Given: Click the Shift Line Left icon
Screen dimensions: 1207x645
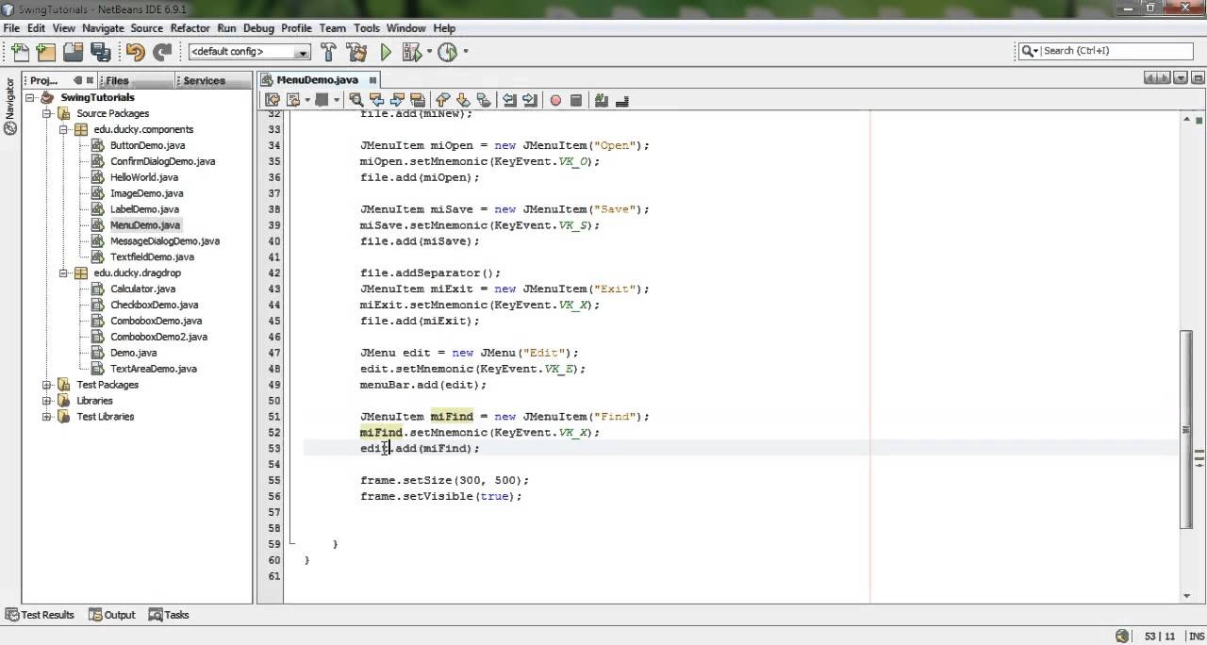Looking at the screenshot, I should [509, 100].
